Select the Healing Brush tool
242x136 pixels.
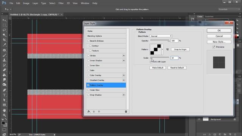pos(4,50)
